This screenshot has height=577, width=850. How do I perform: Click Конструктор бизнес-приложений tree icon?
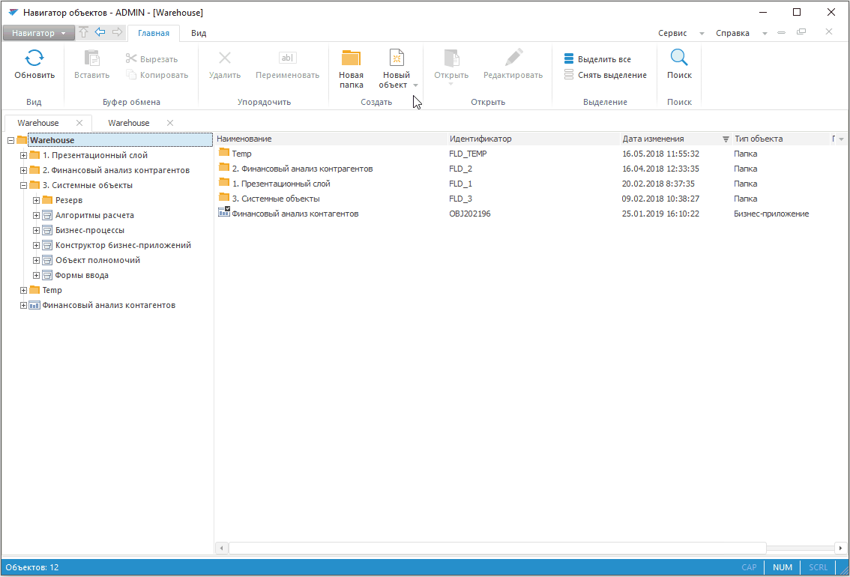point(47,245)
